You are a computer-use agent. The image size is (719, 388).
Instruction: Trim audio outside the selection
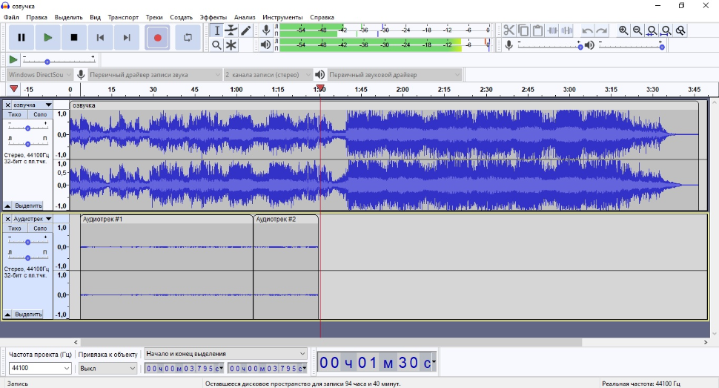tap(552, 30)
